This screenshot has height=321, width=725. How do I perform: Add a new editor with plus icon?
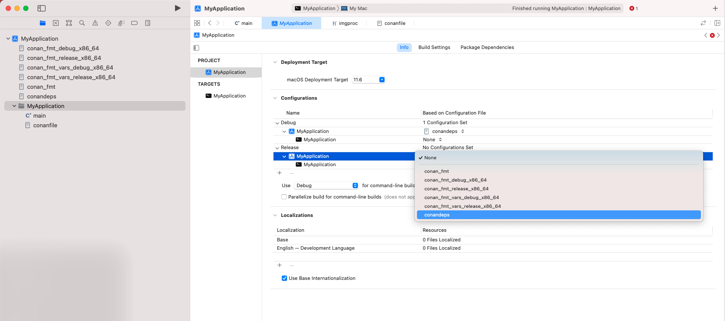coord(715,8)
